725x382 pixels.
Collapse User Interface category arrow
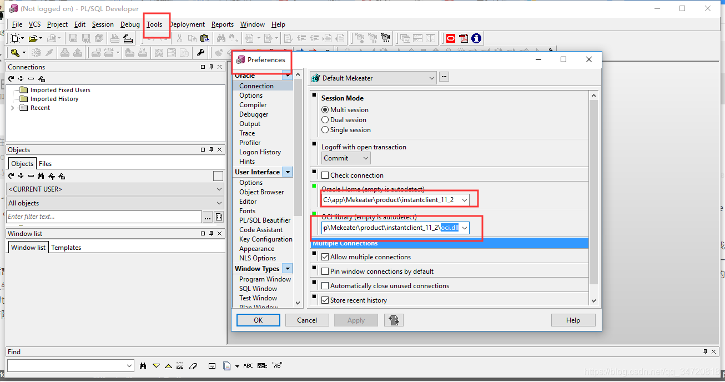pyautogui.click(x=288, y=172)
